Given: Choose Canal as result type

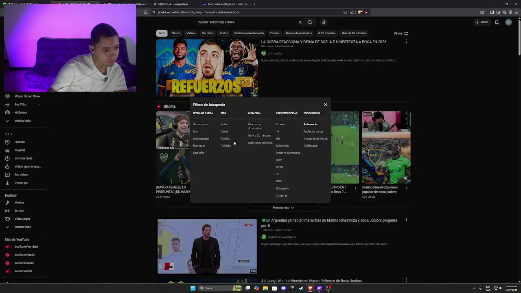Looking at the screenshot, I should coord(224,131).
